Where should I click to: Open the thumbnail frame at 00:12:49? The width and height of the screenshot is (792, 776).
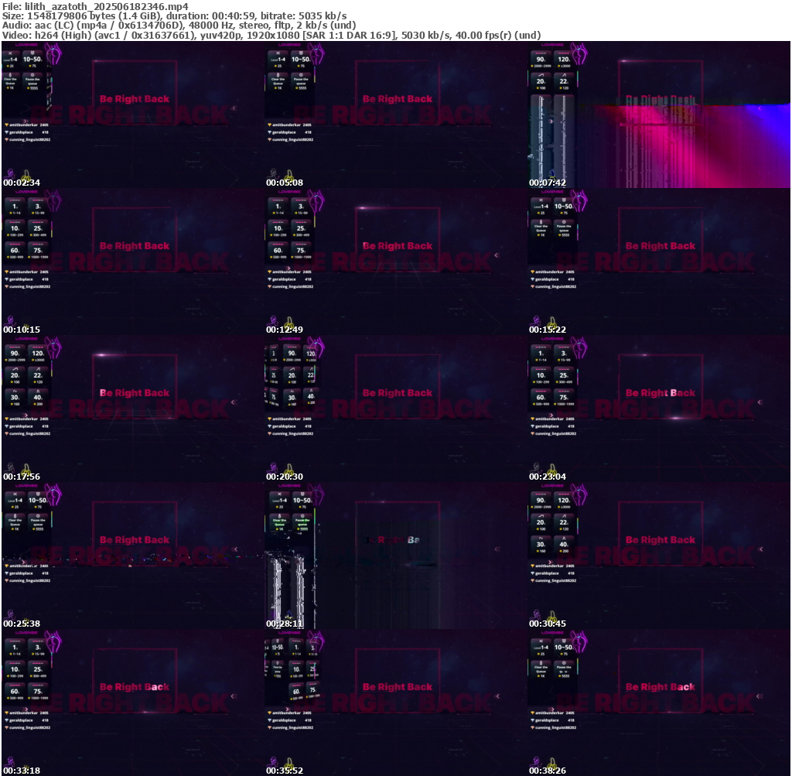(395, 262)
